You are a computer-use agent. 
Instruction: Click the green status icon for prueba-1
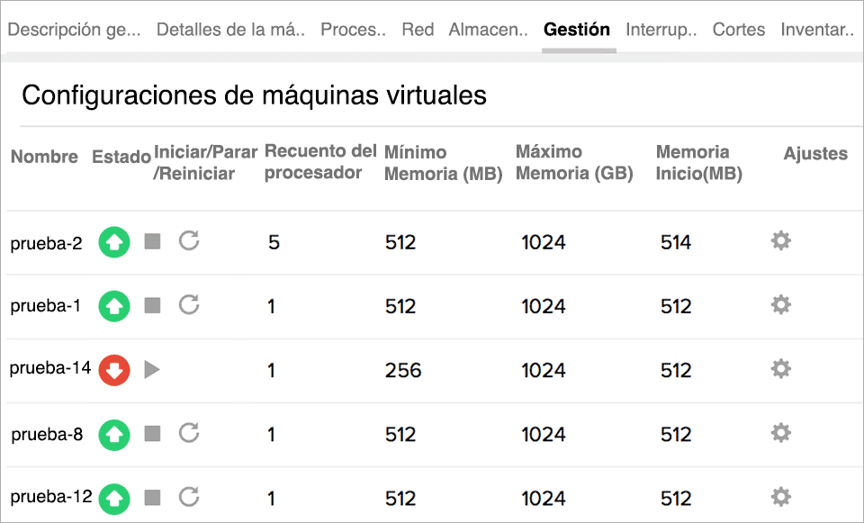coord(114,306)
